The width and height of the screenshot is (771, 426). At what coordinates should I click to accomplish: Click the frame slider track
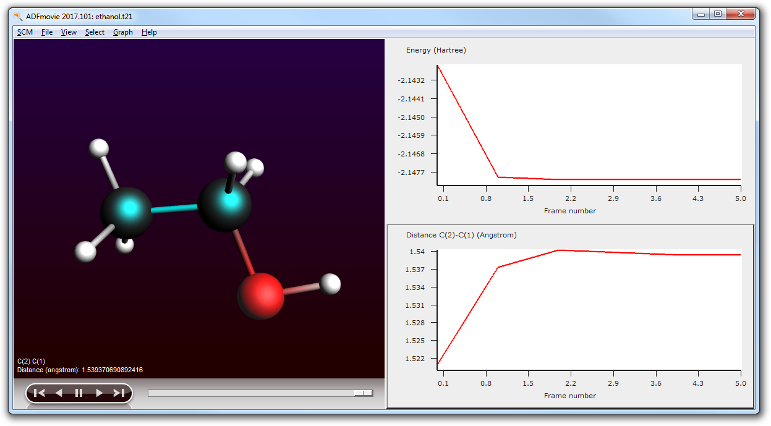(x=260, y=393)
